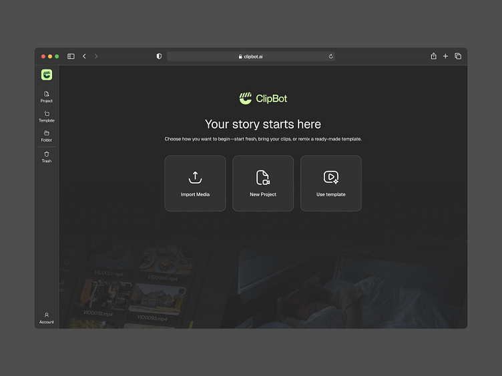Toggle the browser sidebar panel icon
Viewport: 502px width, 376px height.
tap(71, 56)
